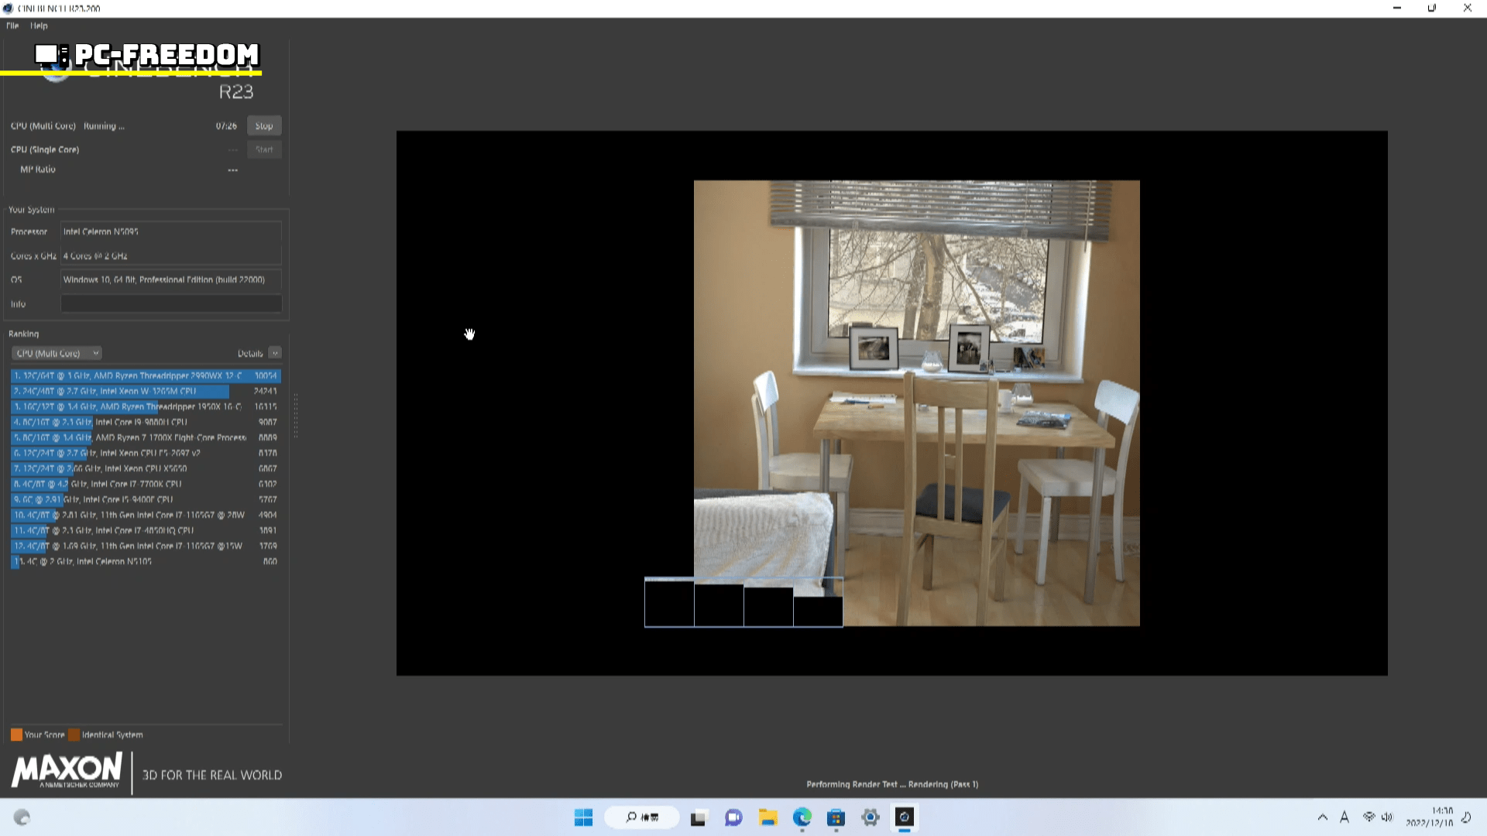Stop the multi core CPU test
Viewport: 1487px width, 836px height.
click(263, 125)
